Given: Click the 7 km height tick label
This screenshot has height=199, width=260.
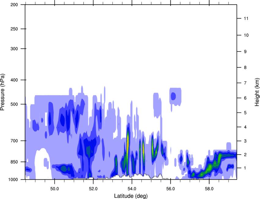Looking at the screenshot, I should tap(244, 83).
